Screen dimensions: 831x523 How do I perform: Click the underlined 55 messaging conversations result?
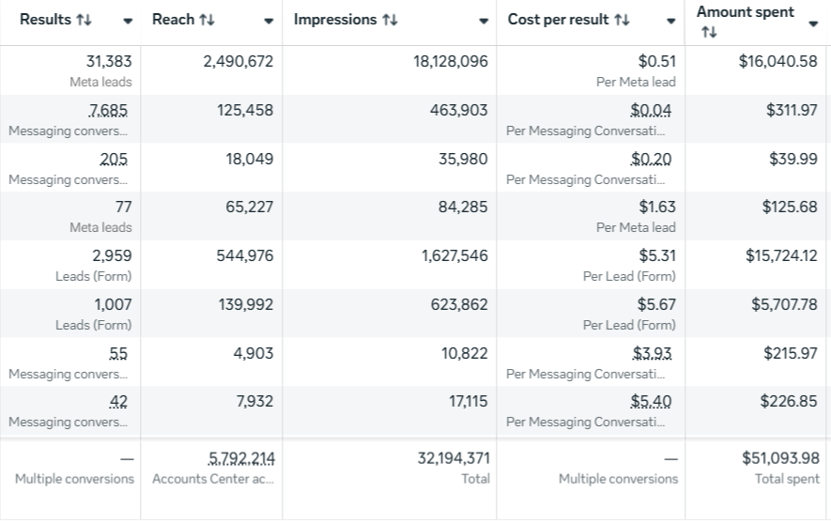(x=118, y=354)
